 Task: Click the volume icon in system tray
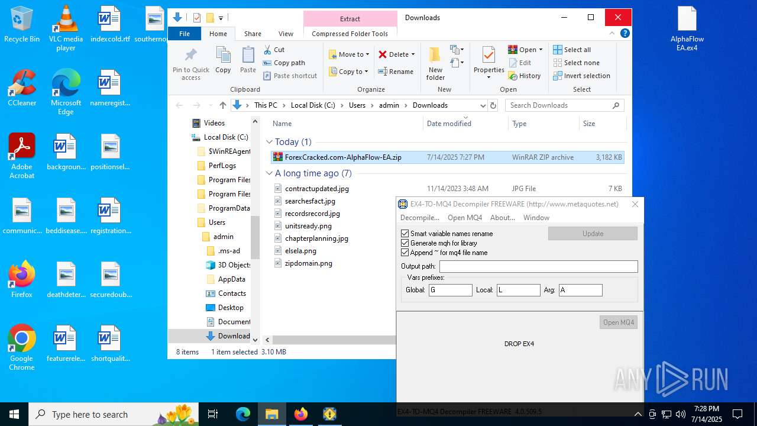pos(680,414)
